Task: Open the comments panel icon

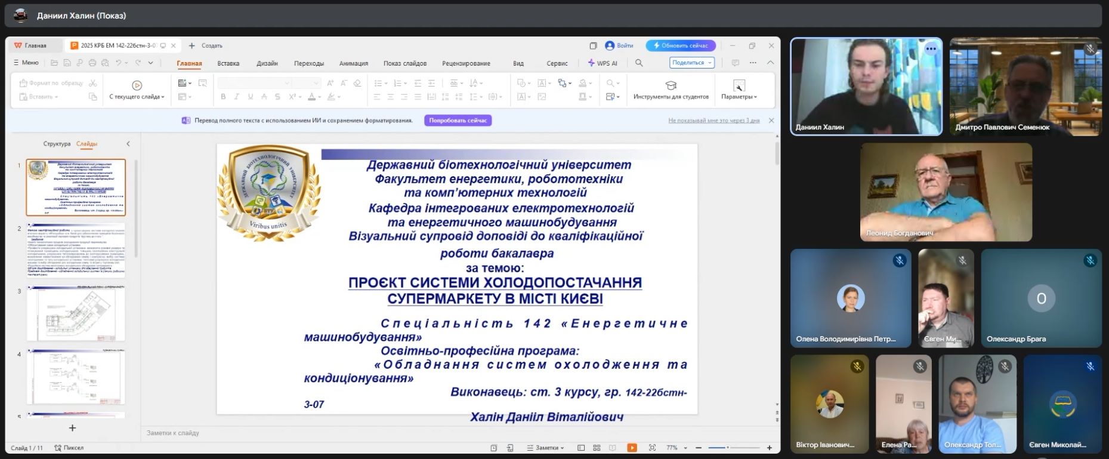Action: [735, 63]
